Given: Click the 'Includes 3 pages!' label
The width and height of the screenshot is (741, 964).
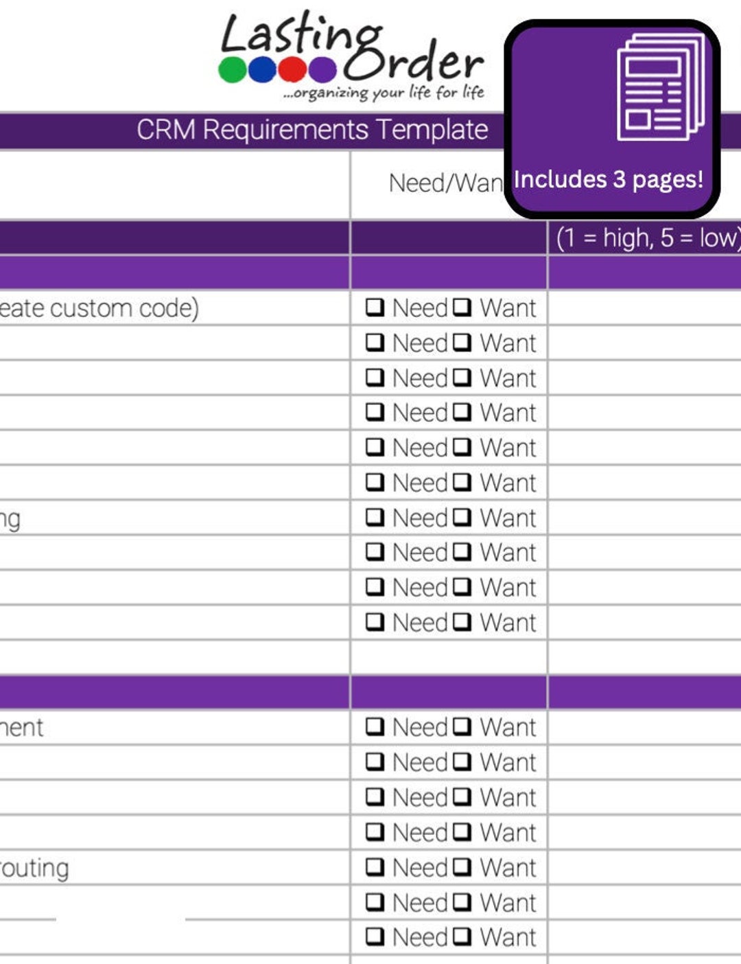Looking at the screenshot, I should 609,179.
